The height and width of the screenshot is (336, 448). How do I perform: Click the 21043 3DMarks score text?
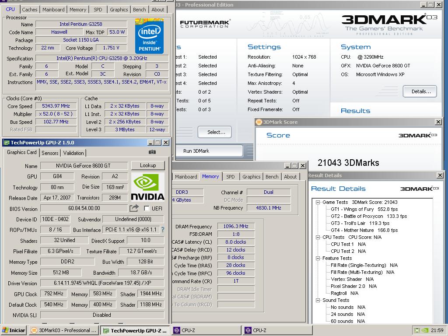coord(348,163)
